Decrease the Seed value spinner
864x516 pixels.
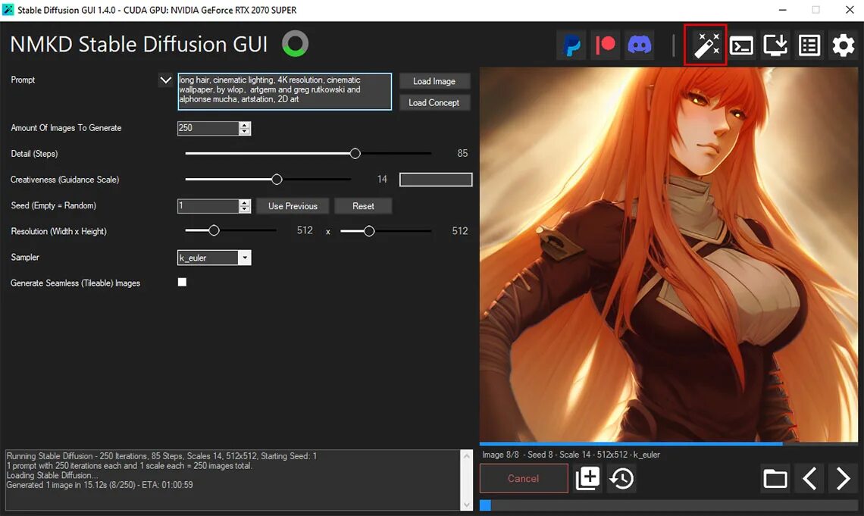click(245, 209)
